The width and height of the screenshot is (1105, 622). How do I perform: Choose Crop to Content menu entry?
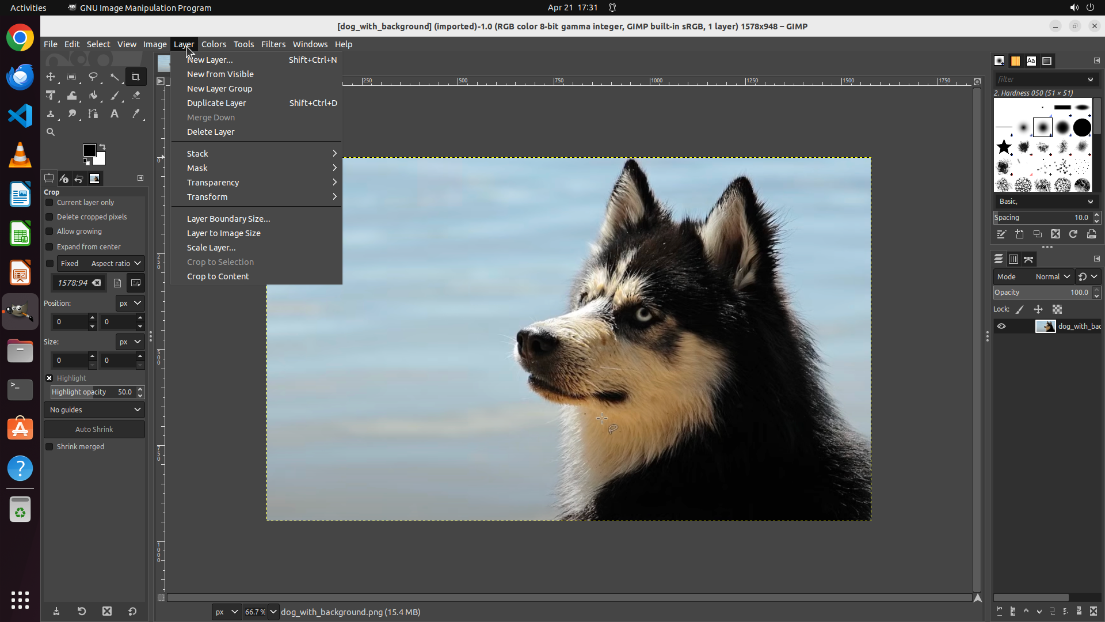(218, 276)
